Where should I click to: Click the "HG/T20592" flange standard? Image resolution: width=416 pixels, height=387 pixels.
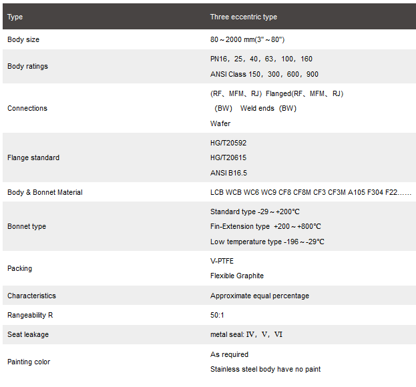coord(228,143)
